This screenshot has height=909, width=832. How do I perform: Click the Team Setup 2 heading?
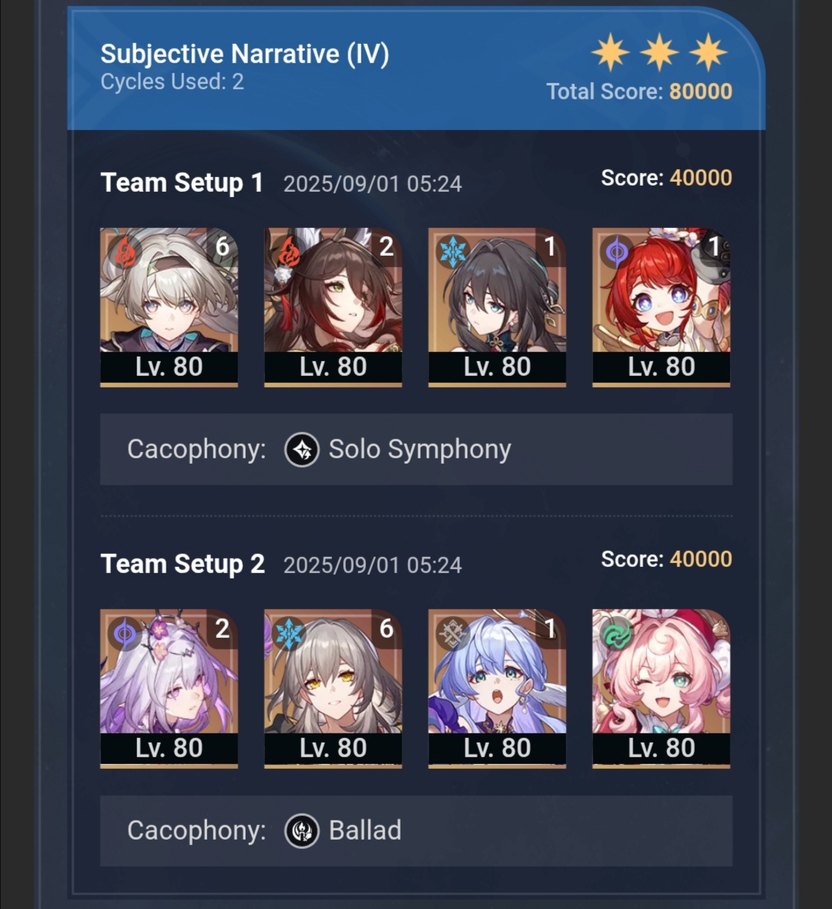(183, 564)
